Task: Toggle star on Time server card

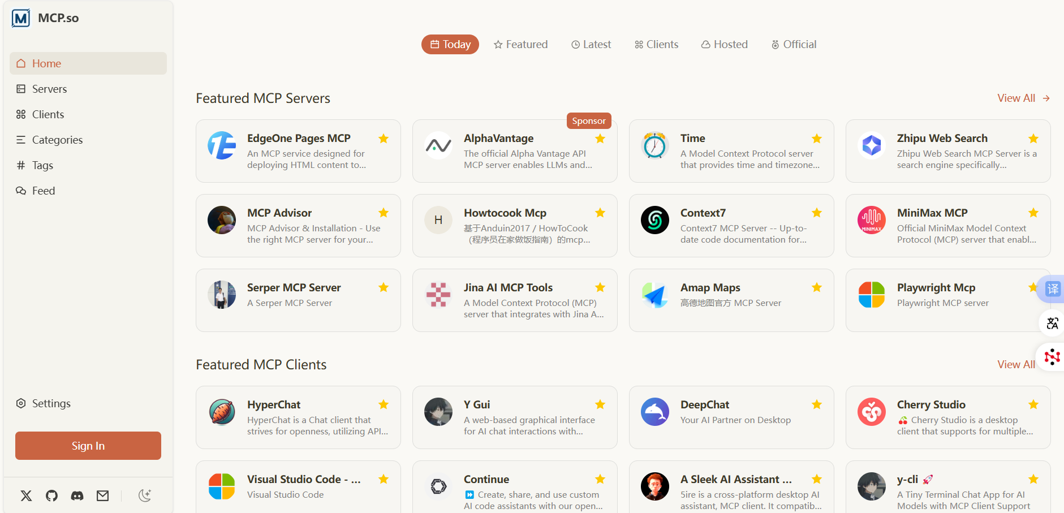Action: [817, 139]
